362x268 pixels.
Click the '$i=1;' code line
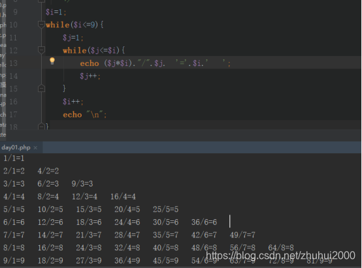tap(56, 12)
